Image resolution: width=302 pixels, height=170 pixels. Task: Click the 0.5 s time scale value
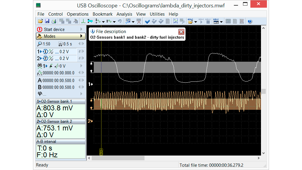(68, 44)
